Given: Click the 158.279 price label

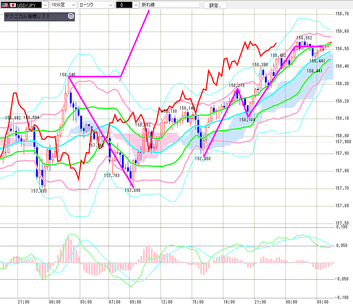Looking at the screenshot, I should [x=237, y=86].
